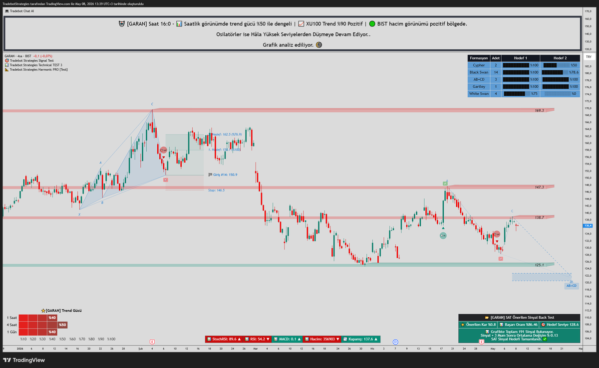This screenshot has width=599, height=368.
Task: Click the TRY currency label
Action: 589,57
